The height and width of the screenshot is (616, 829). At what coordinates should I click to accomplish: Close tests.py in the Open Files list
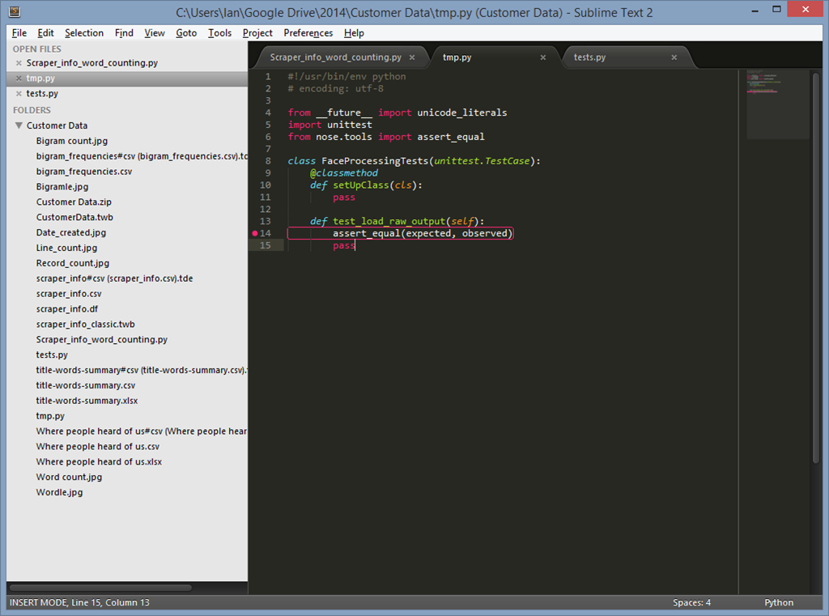(19, 94)
